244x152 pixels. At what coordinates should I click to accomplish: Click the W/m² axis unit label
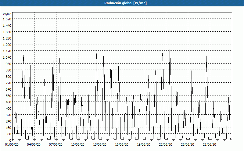[7, 14]
